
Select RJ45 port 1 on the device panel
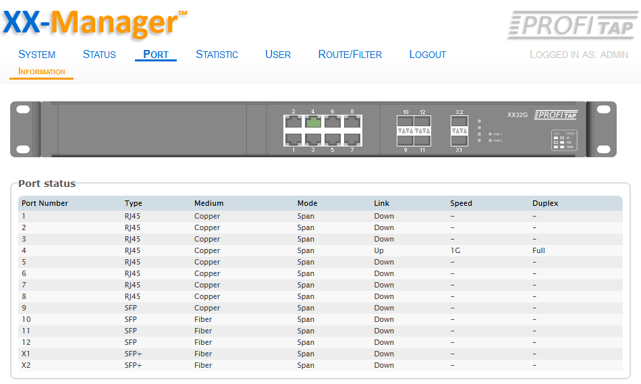tap(293, 139)
